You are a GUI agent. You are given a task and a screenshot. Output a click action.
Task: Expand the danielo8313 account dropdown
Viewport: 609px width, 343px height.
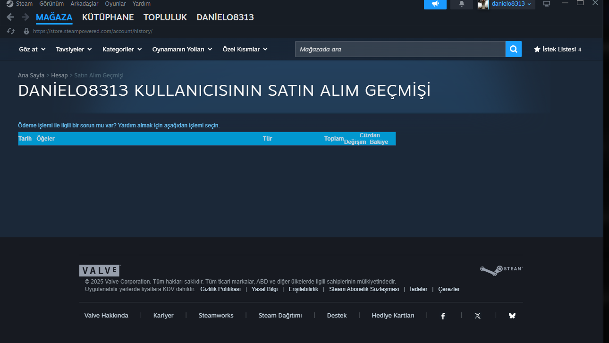pyautogui.click(x=511, y=4)
